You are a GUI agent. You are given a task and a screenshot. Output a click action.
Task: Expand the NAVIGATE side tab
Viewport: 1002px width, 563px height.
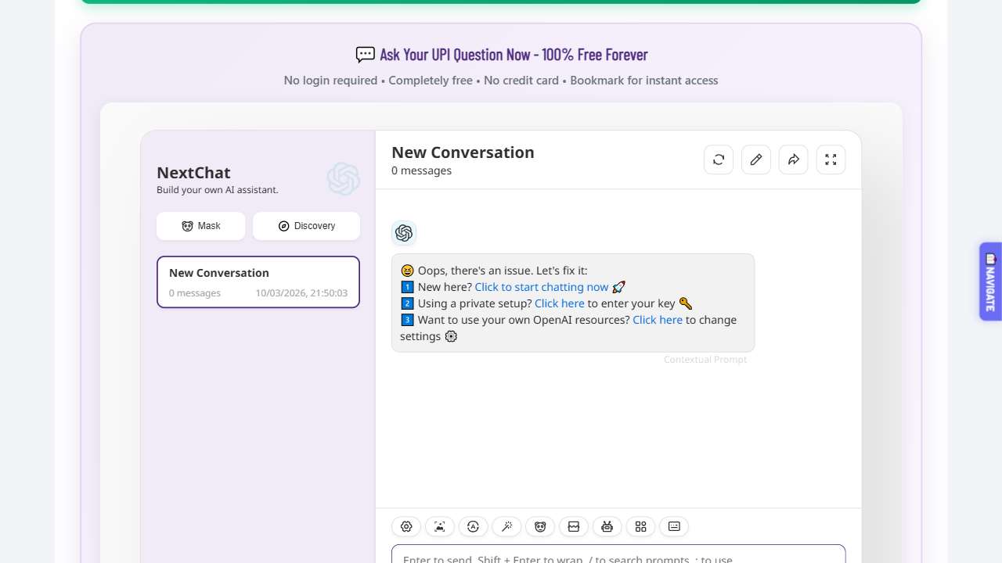990,281
